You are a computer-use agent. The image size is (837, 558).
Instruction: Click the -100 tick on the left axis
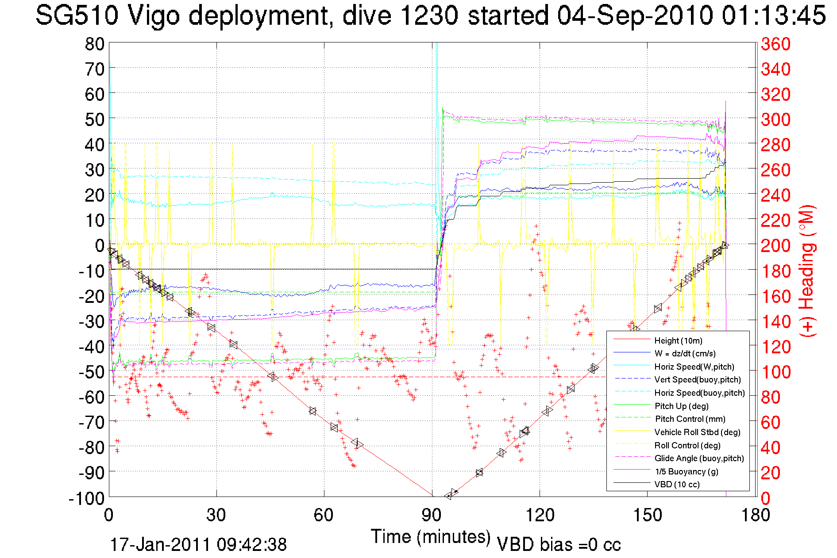coord(86,498)
